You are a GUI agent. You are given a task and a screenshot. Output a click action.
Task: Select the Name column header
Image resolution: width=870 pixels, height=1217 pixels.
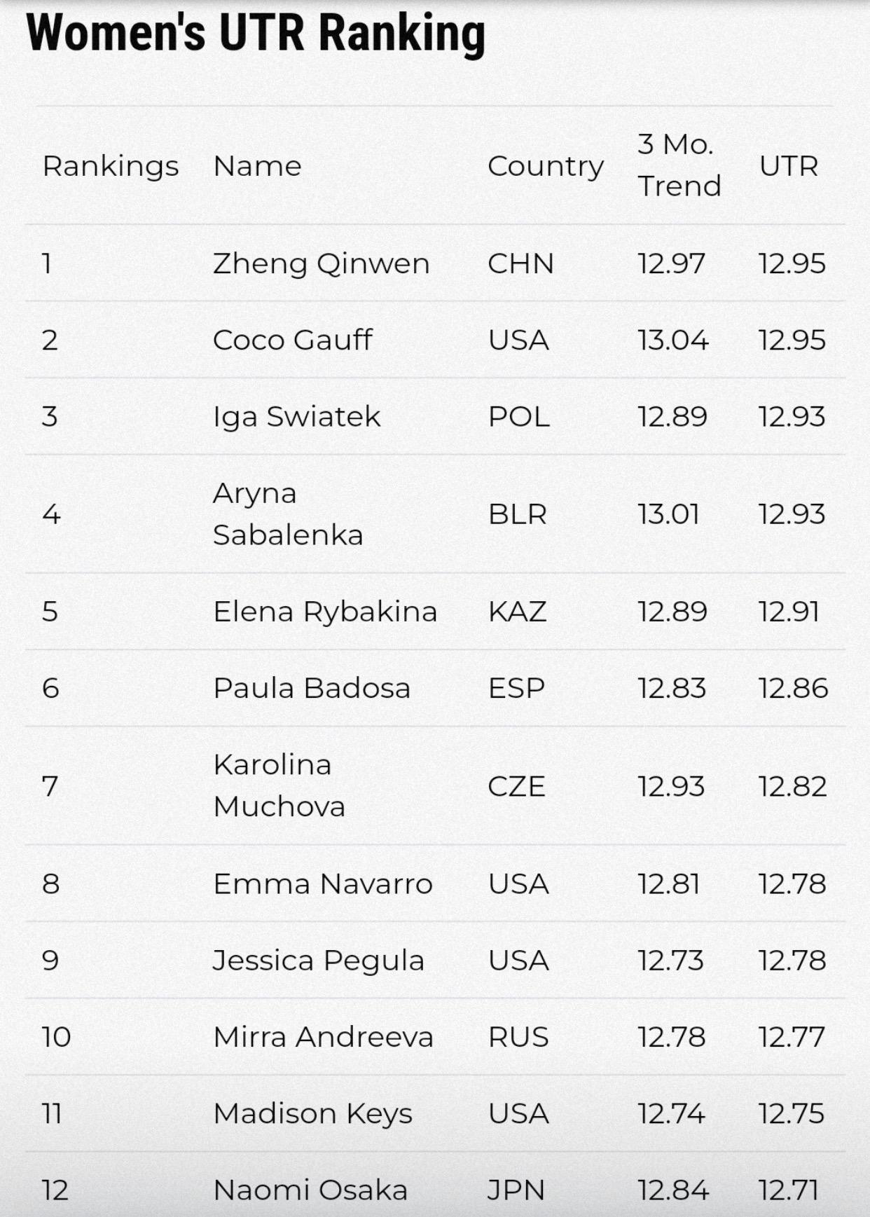coord(257,166)
